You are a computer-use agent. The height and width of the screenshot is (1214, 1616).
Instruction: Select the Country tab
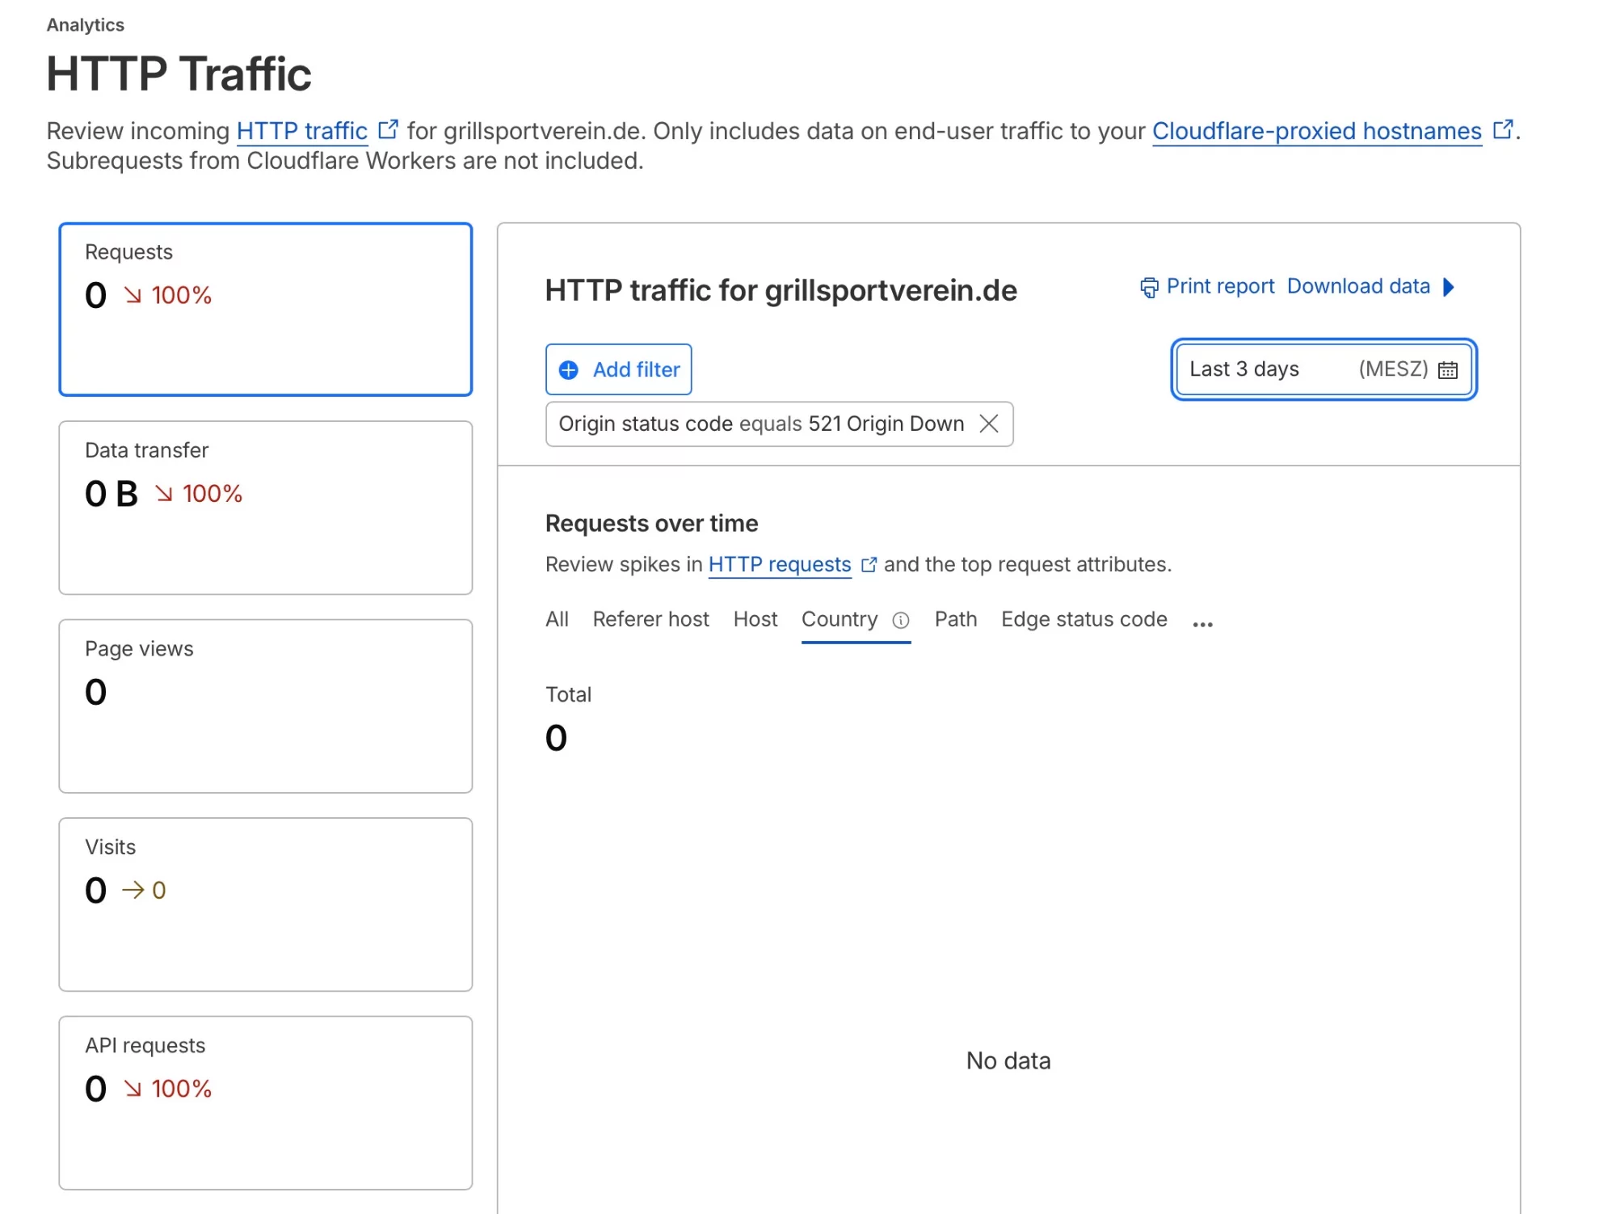click(840, 619)
